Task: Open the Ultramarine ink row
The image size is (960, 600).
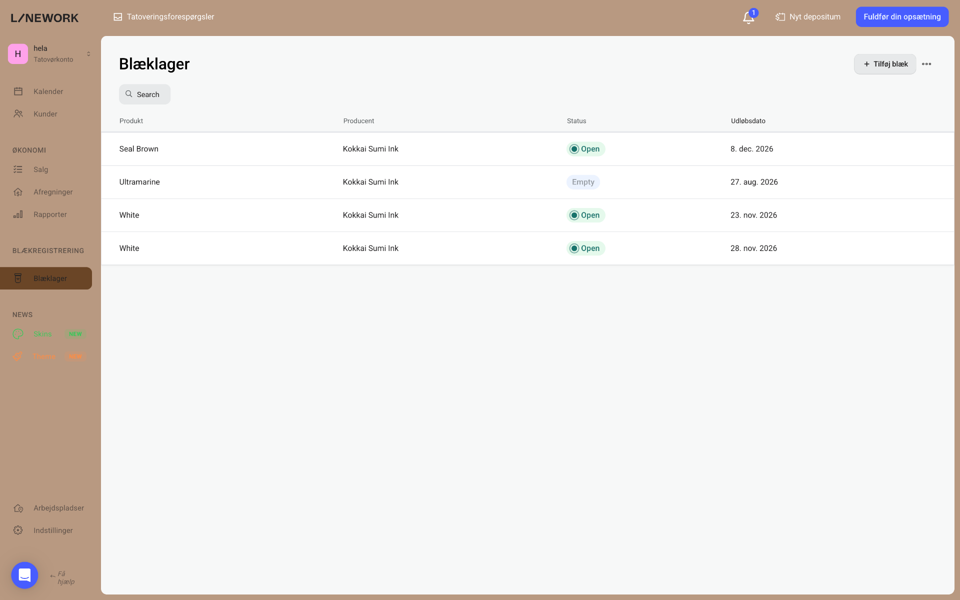Action: [x=527, y=182]
